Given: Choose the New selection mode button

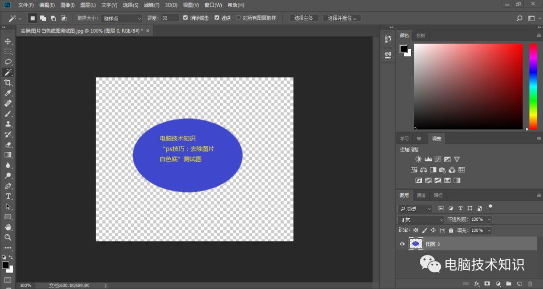Looking at the screenshot, I should pyautogui.click(x=32, y=18).
